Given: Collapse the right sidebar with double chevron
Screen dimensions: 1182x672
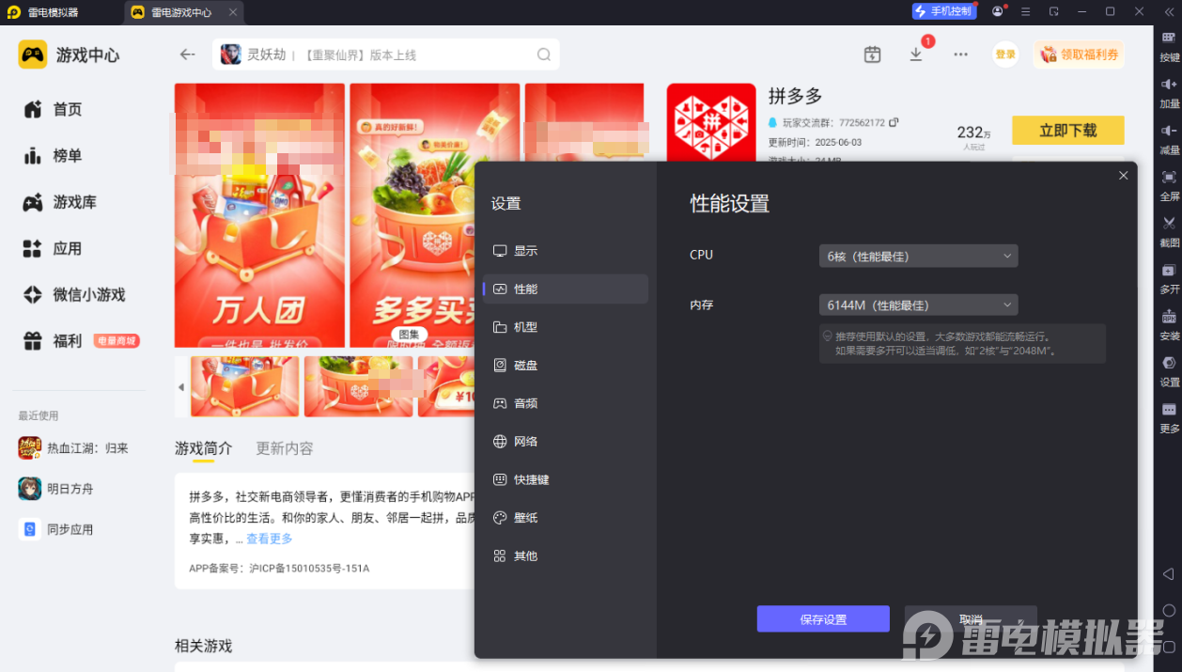Looking at the screenshot, I should 1169,11.
